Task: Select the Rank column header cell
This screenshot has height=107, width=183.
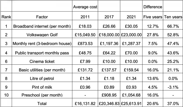Action: tap(6, 16)
